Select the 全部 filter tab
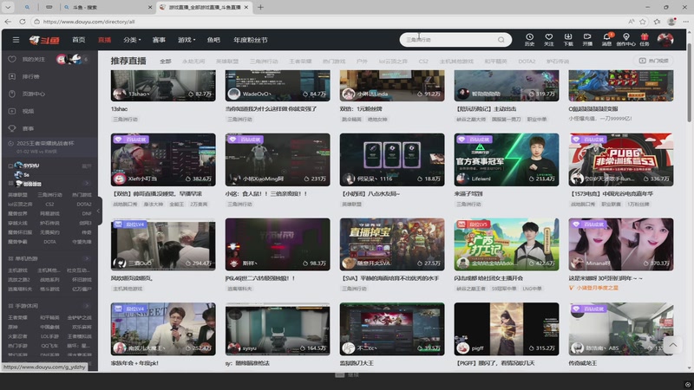Screen dimensions: 694x390 [x=165, y=61]
